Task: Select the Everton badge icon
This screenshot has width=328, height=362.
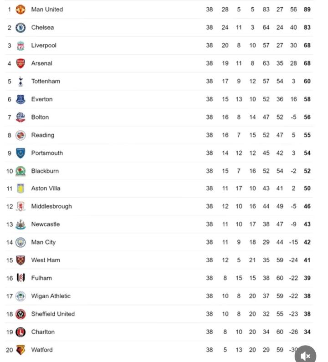Action: (20, 99)
